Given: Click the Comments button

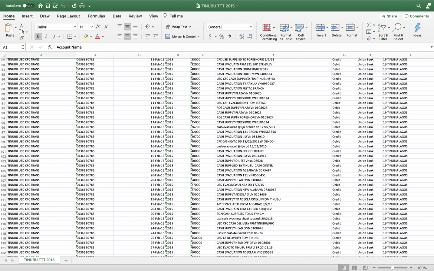Looking at the screenshot, I should [417, 16].
